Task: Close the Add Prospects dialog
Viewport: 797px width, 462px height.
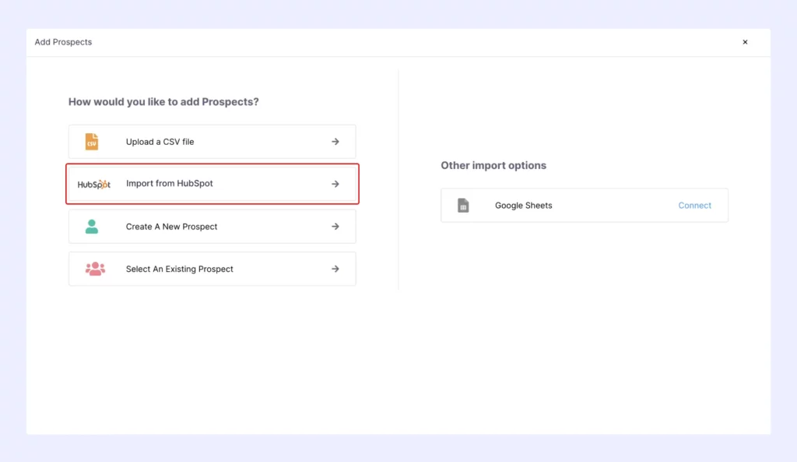Action: (745, 42)
